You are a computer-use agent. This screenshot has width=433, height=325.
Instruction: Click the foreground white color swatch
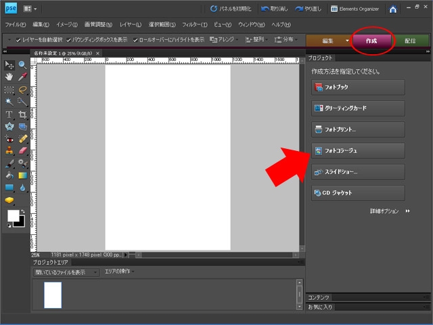12,215
